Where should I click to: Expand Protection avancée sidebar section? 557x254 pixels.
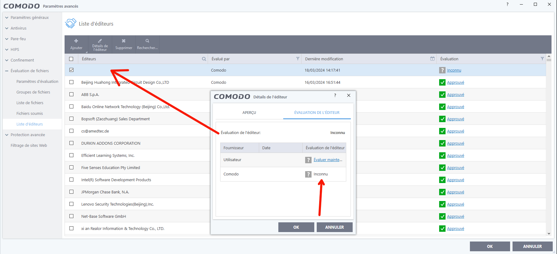coord(7,135)
